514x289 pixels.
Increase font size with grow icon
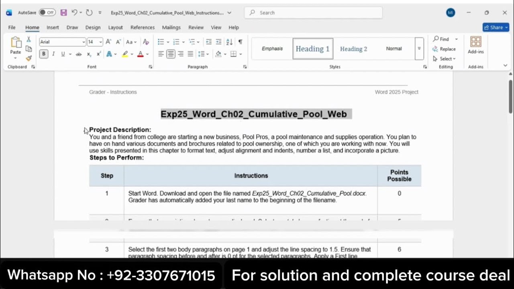108,42
